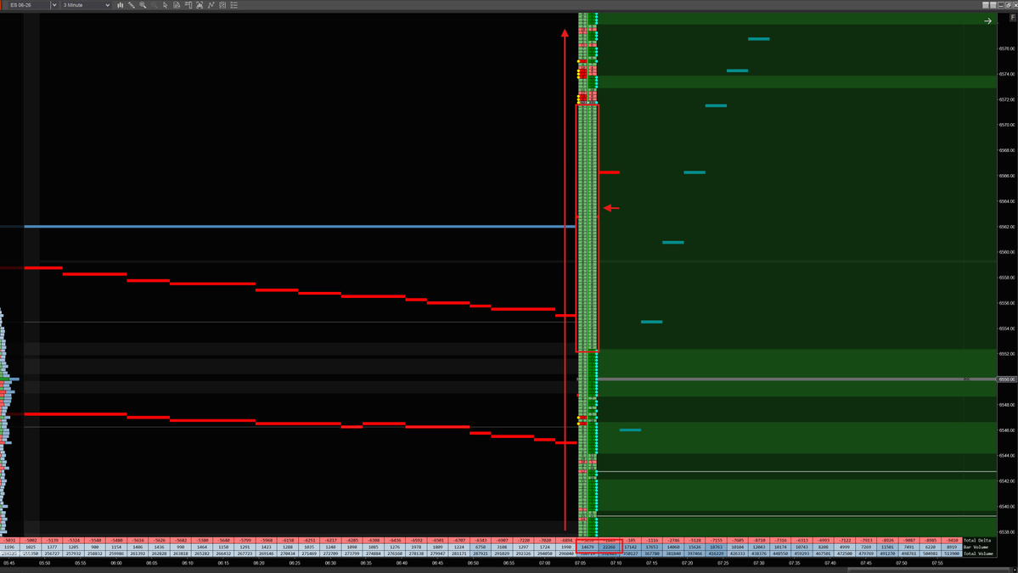Open the Data Series icon
Viewport: 1018px width, 573px height.
click(200, 5)
